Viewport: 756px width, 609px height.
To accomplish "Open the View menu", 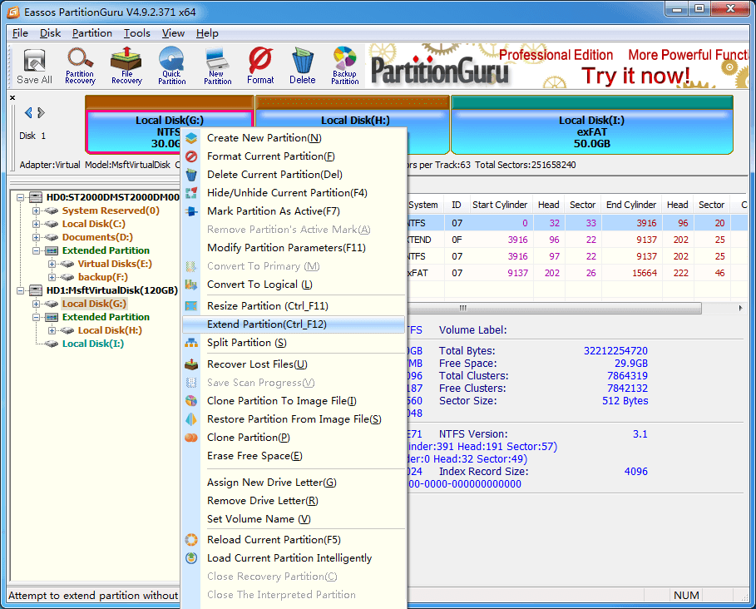I will (173, 33).
